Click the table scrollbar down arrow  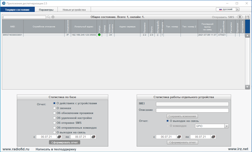click(x=247, y=87)
